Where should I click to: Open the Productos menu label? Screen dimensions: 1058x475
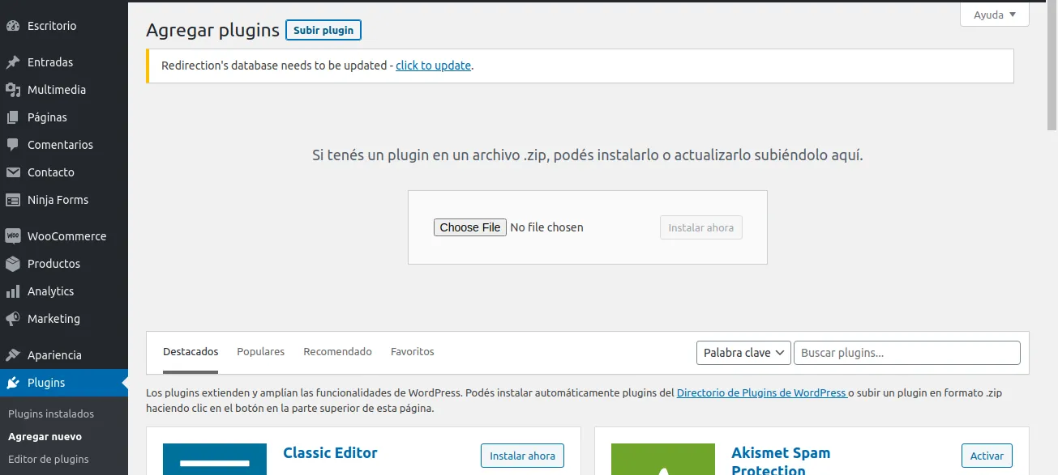[x=54, y=264]
